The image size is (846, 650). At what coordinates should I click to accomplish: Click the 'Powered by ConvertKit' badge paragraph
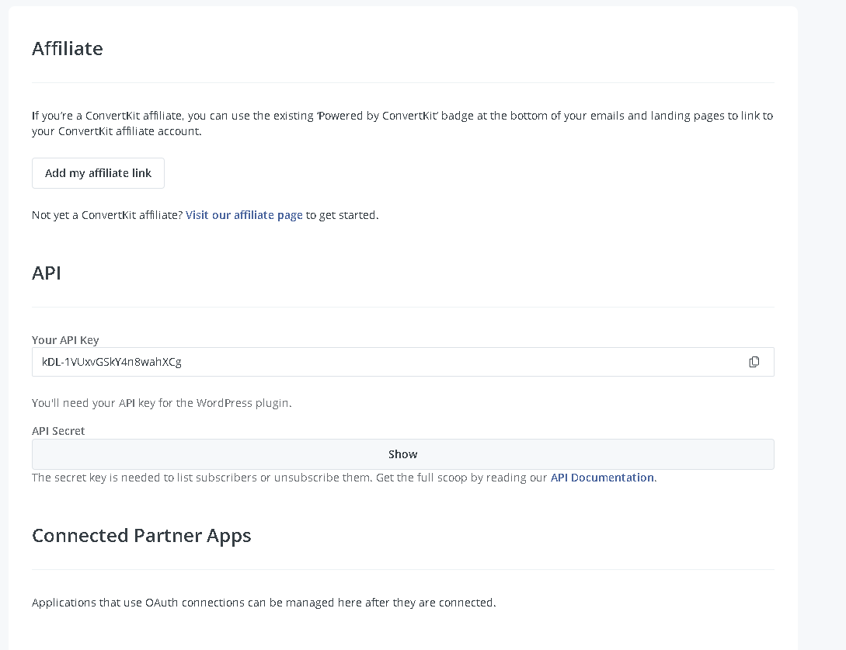pos(402,123)
